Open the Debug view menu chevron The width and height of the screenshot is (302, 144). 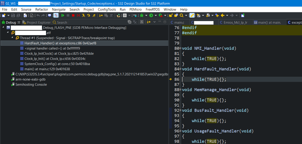[x=154, y=22]
